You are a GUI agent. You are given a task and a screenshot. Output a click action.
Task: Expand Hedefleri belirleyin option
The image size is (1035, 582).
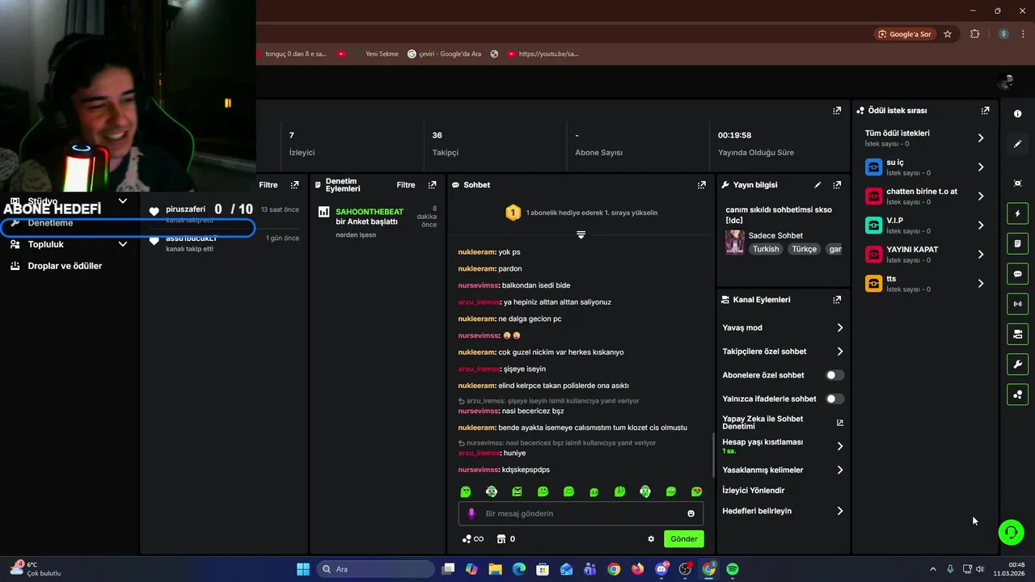(783, 511)
